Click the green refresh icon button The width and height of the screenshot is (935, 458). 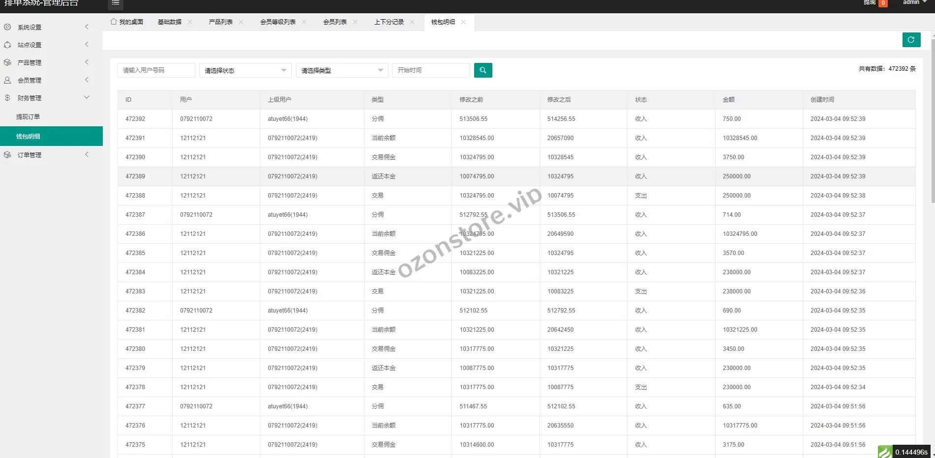[911, 40]
